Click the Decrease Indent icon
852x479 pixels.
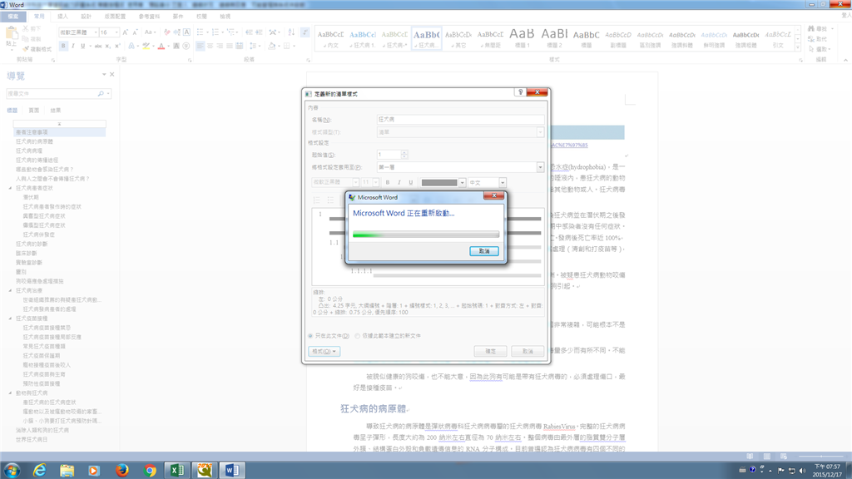[249, 32]
